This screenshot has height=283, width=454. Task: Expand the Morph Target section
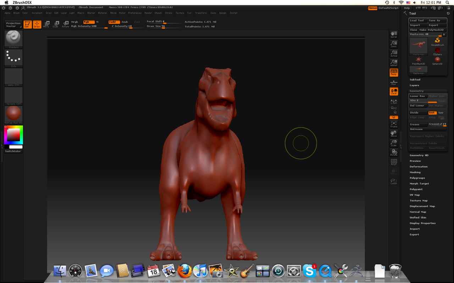[x=419, y=184]
